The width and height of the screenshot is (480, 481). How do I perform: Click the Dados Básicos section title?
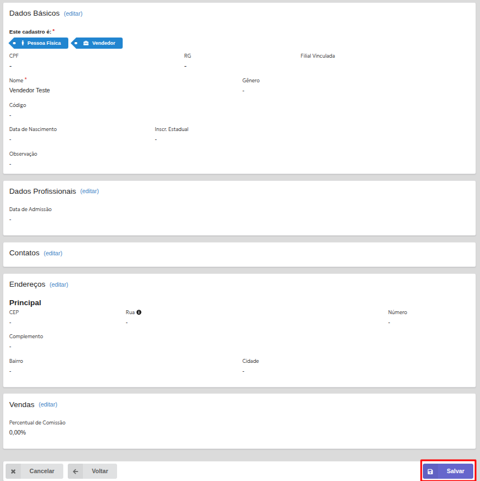(34, 13)
